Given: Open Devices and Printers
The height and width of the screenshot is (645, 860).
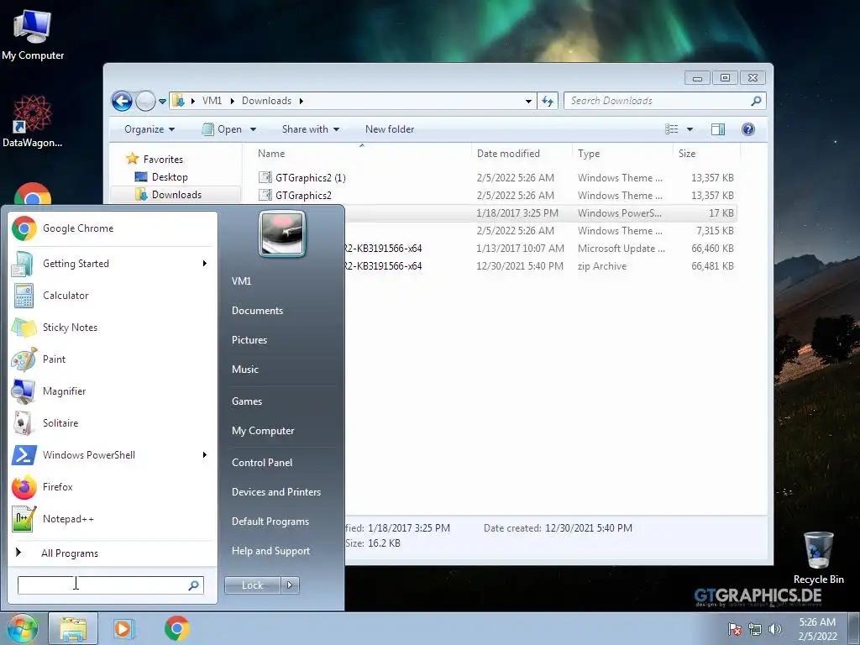Looking at the screenshot, I should pos(276,492).
